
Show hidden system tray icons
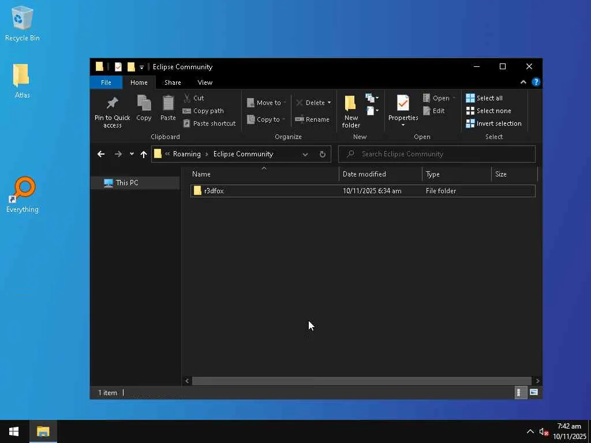pos(530,431)
